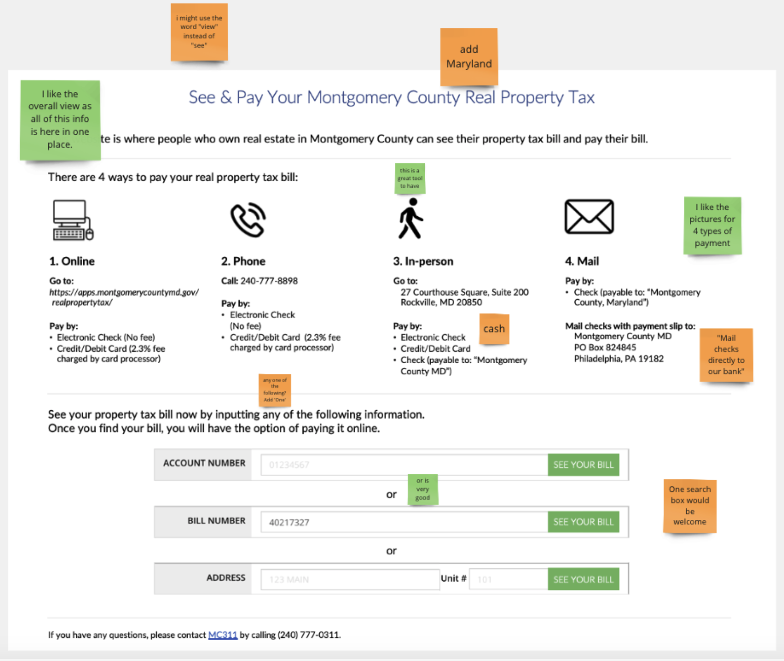Select the 'this is a great tool' note
This screenshot has height=661, width=784.
point(410,178)
